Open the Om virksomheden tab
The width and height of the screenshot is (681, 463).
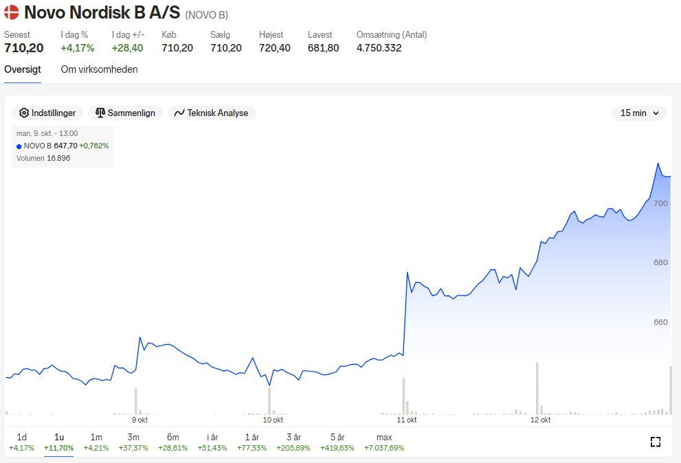[99, 69]
